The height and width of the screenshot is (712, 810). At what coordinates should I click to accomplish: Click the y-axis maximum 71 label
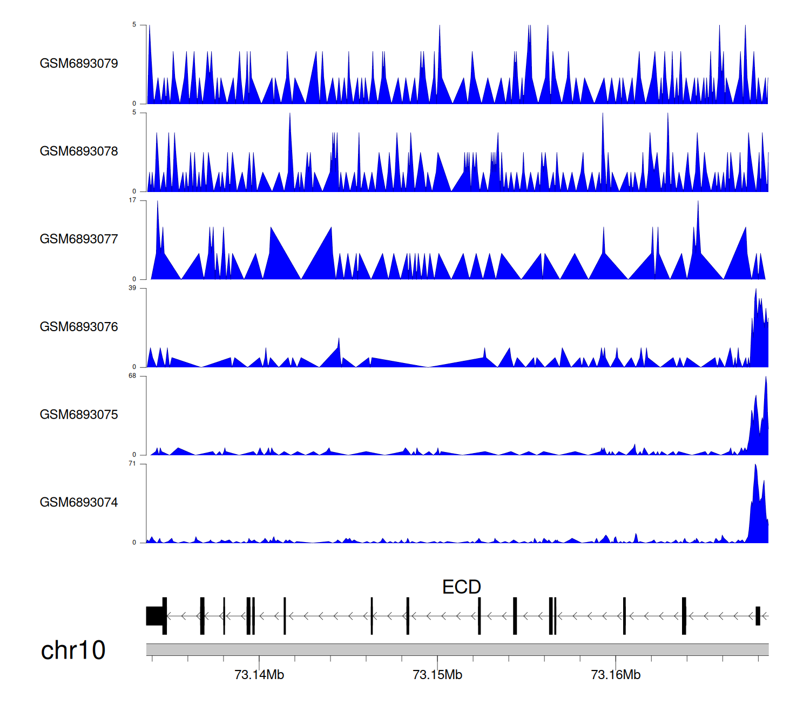[132, 464]
